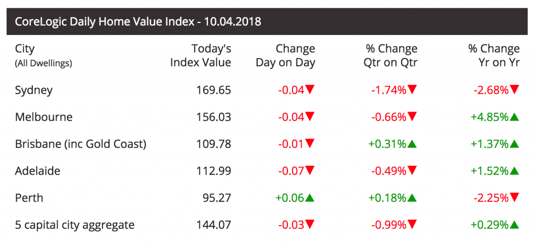Click the City column header

[x=25, y=49]
